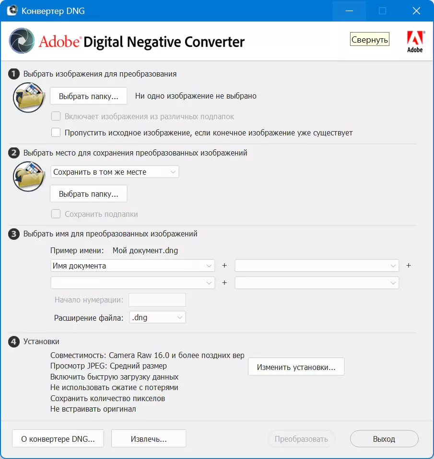
Task: Click Сохранить количество пикселов text
Action: 107,398
